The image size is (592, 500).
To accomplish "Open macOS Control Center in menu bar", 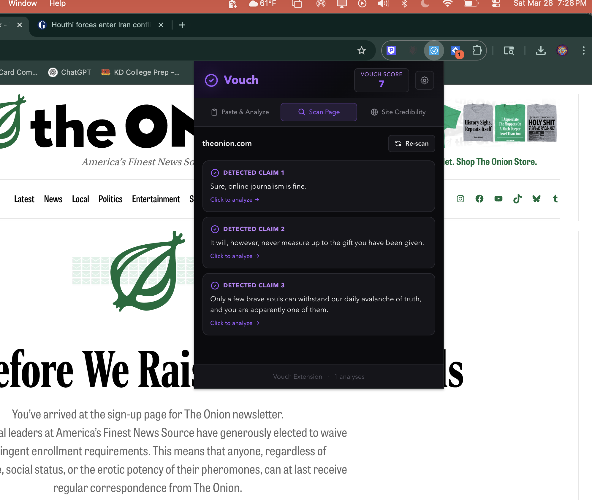I will (x=496, y=4).
